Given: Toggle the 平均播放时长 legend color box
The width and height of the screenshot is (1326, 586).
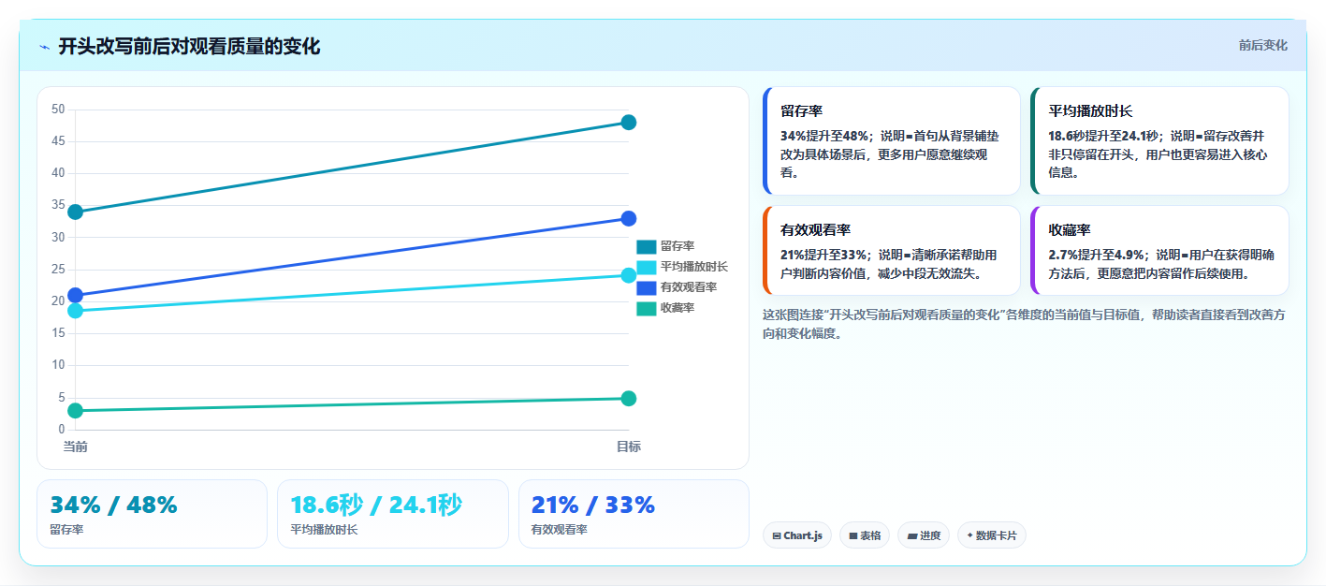Looking at the screenshot, I should pos(647,267).
